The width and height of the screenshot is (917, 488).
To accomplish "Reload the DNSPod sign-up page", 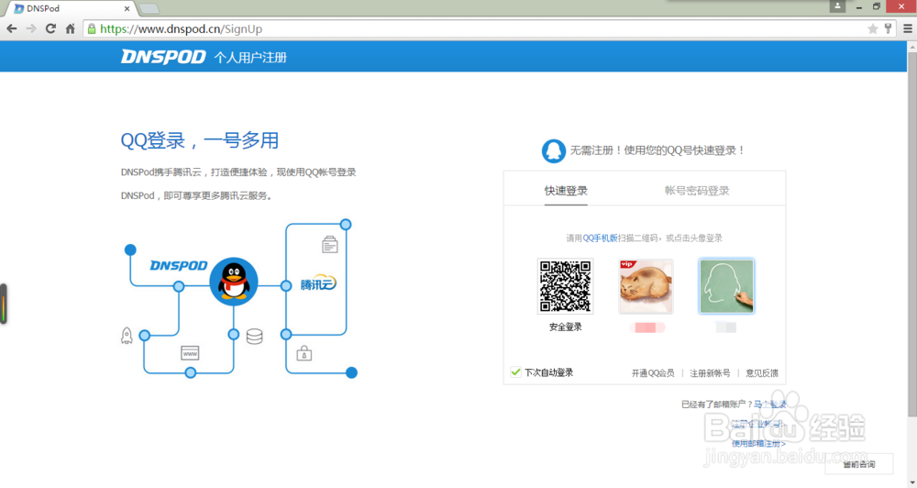I will (50, 28).
